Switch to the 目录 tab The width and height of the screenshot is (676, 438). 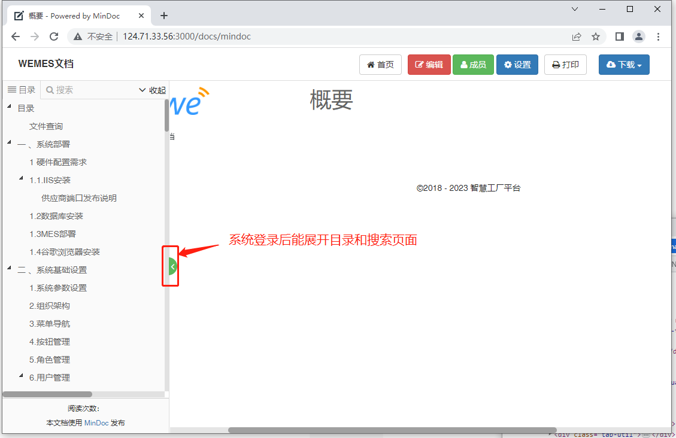click(x=22, y=90)
